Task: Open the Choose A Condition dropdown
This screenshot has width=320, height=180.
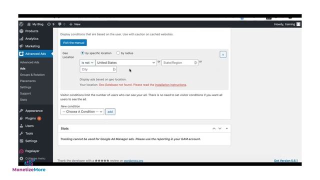Action: (82, 111)
